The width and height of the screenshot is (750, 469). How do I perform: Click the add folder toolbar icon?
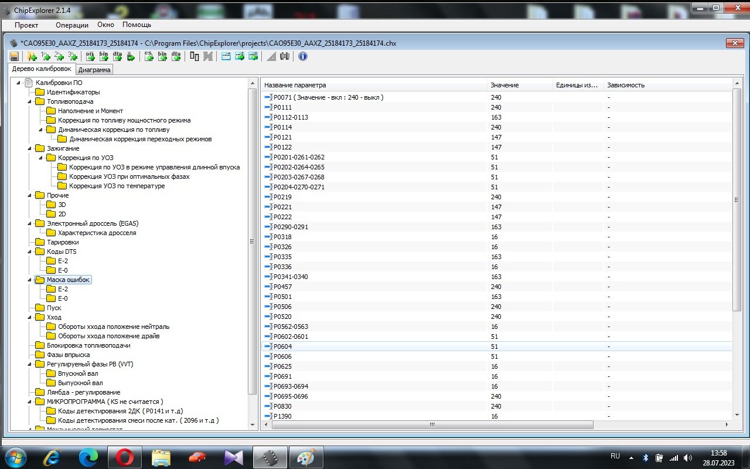[x=32, y=56]
